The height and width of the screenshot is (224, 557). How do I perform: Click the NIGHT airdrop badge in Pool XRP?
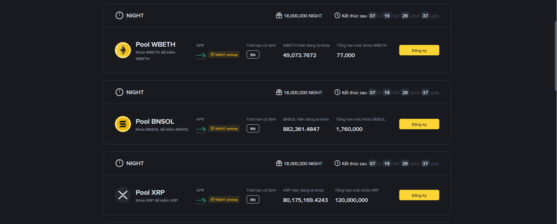[224, 200]
